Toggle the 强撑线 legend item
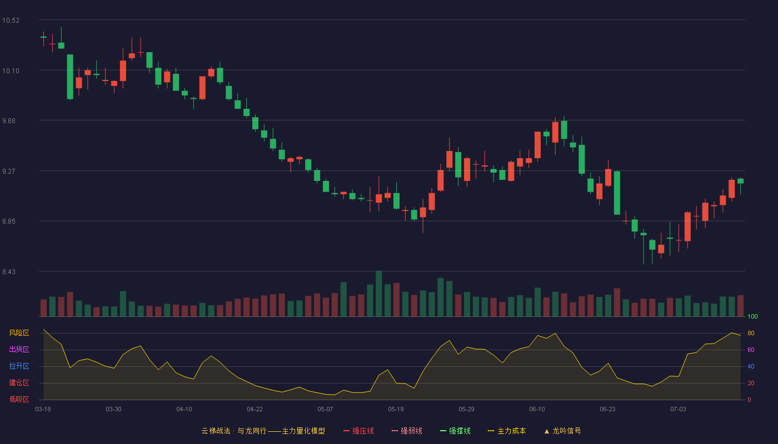The height and width of the screenshot is (444, 778). point(455,431)
